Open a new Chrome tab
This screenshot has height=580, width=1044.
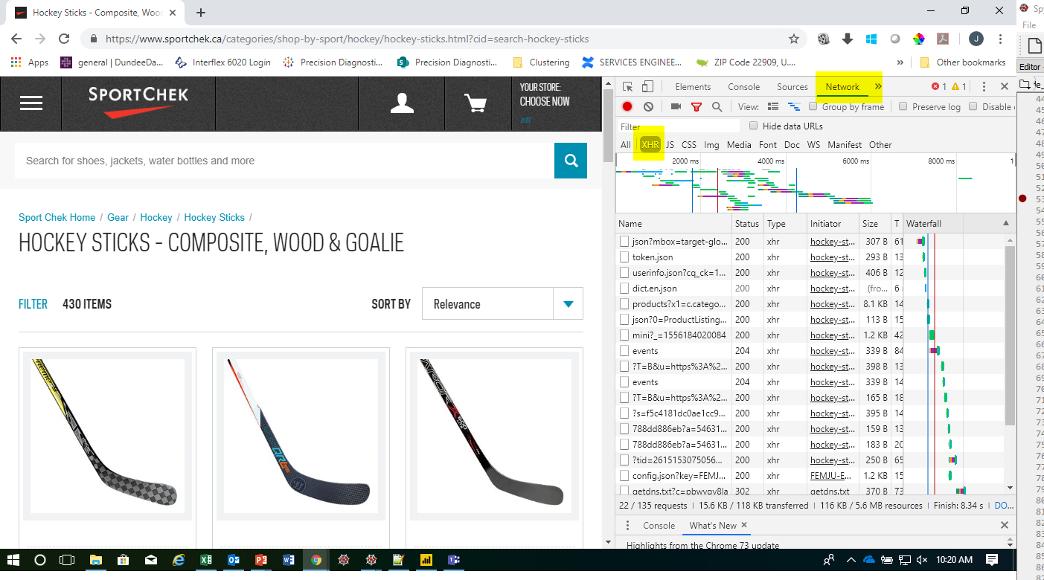click(x=201, y=13)
